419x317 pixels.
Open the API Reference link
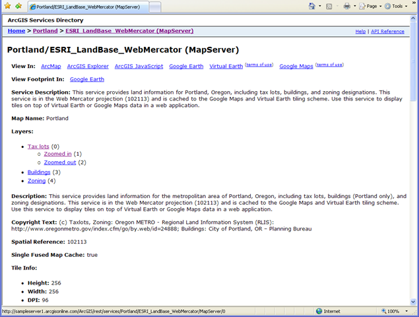coord(387,31)
